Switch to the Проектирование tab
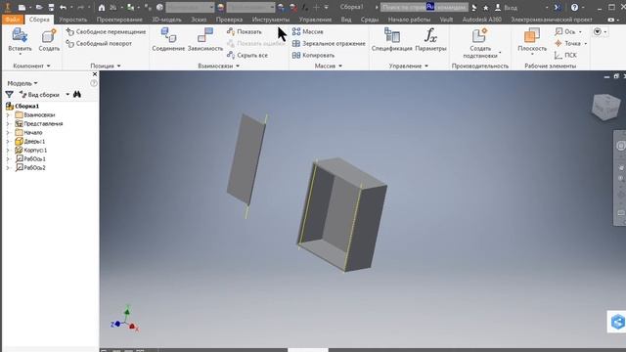 [x=119, y=20]
